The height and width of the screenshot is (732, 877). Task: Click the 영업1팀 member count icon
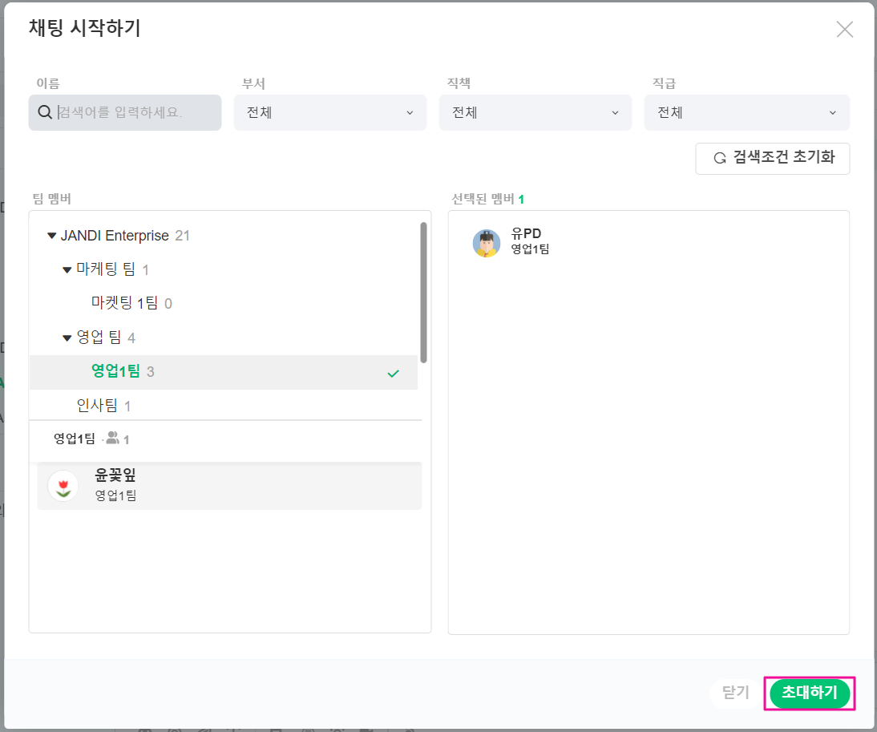(112, 439)
